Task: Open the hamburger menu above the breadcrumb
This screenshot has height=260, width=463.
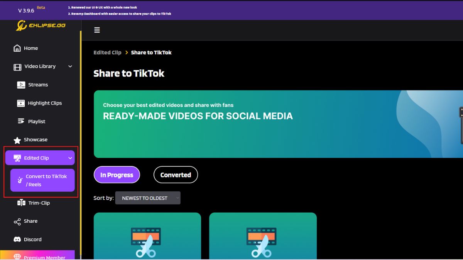Action: 97,30
